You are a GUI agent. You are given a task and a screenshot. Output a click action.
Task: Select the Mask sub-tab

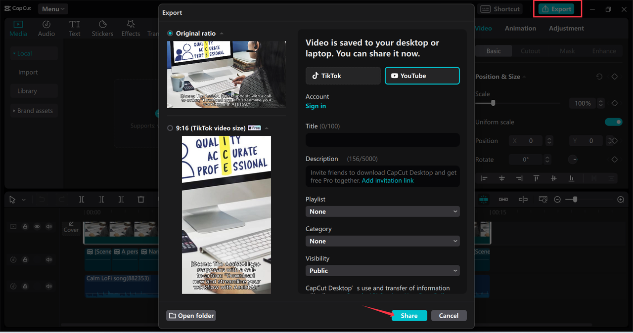pos(567,51)
